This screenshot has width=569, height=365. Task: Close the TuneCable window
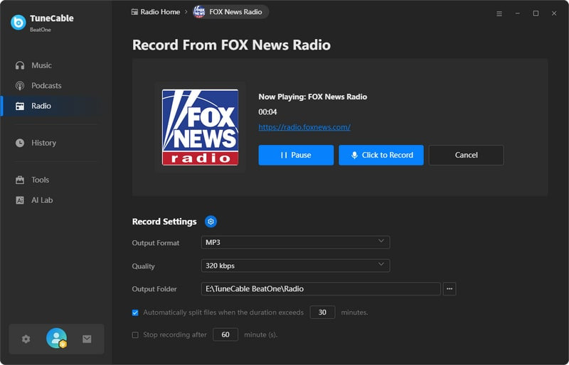click(554, 13)
